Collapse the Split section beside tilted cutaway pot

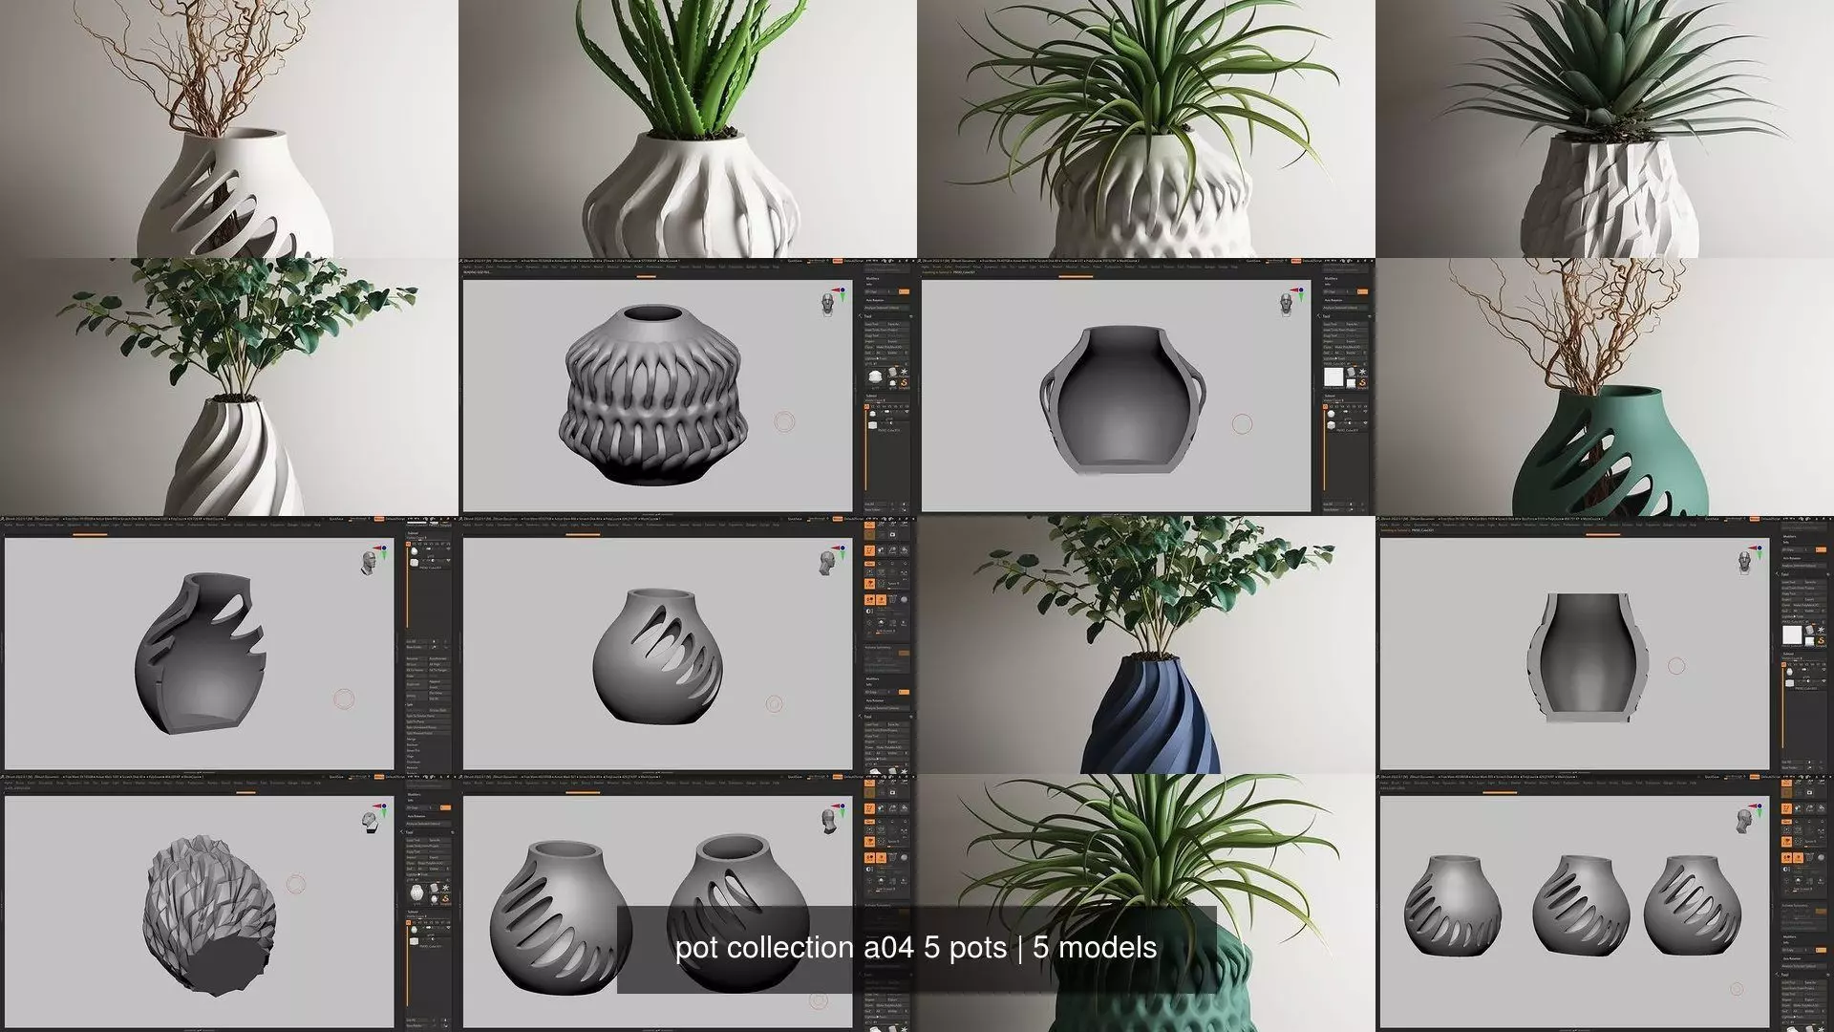click(410, 704)
